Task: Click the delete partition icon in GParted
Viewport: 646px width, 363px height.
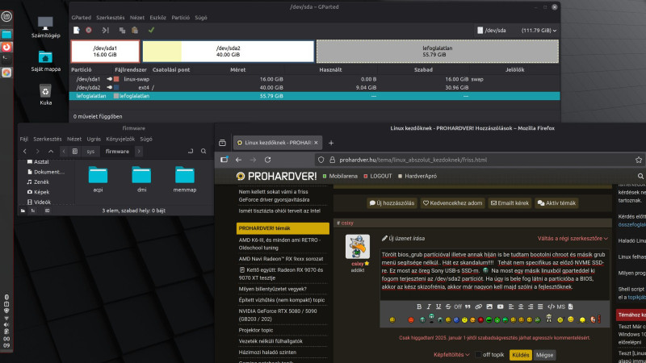Action: pyautogui.click(x=89, y=30)
